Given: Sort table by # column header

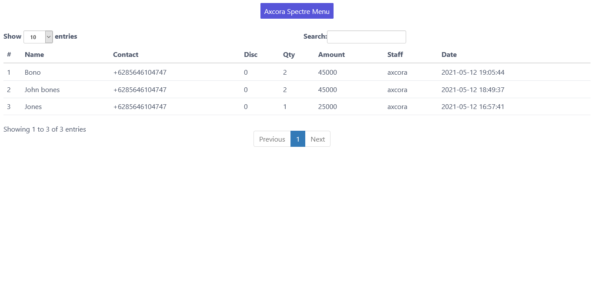Looking at the screenshot, I should (x=9, y=55).
